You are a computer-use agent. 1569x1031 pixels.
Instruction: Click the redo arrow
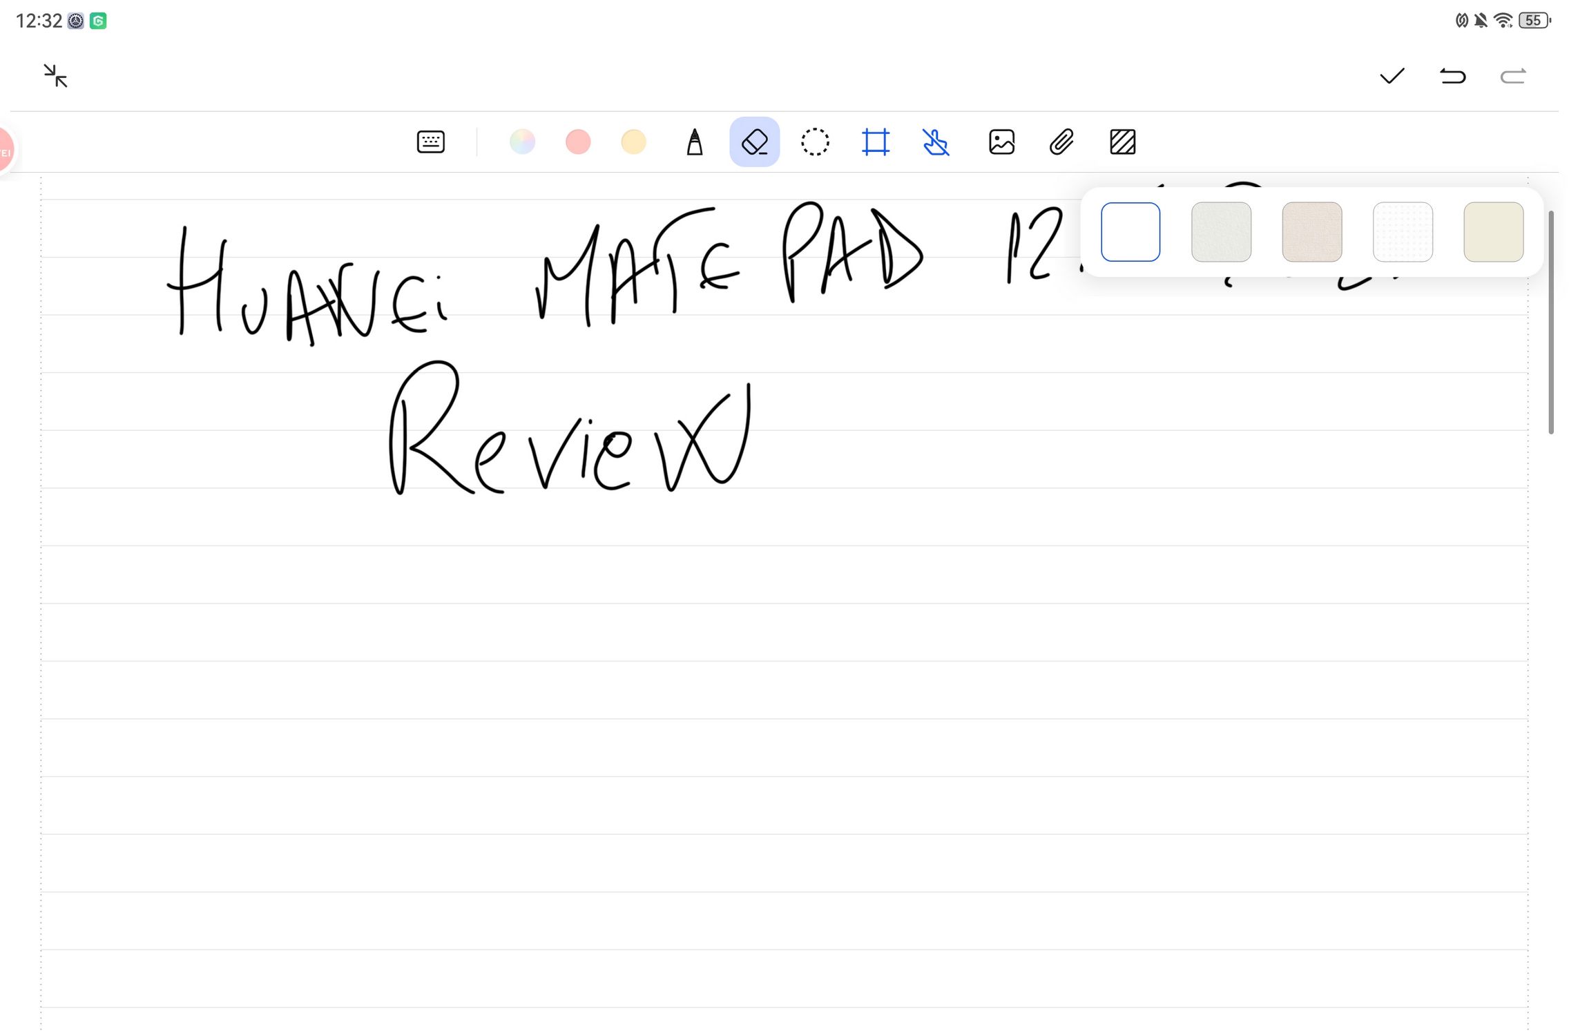pos(1512,76)
